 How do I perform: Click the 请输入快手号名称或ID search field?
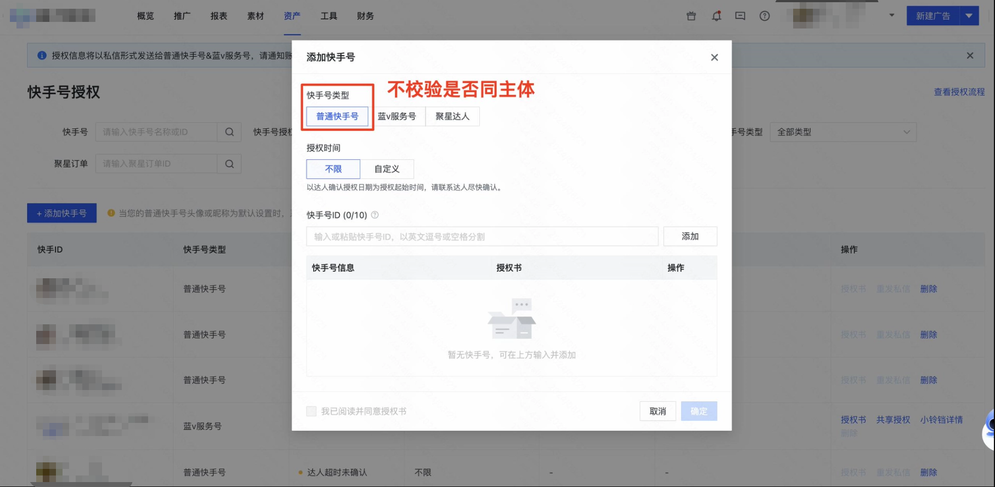click(x=156, y=132)
